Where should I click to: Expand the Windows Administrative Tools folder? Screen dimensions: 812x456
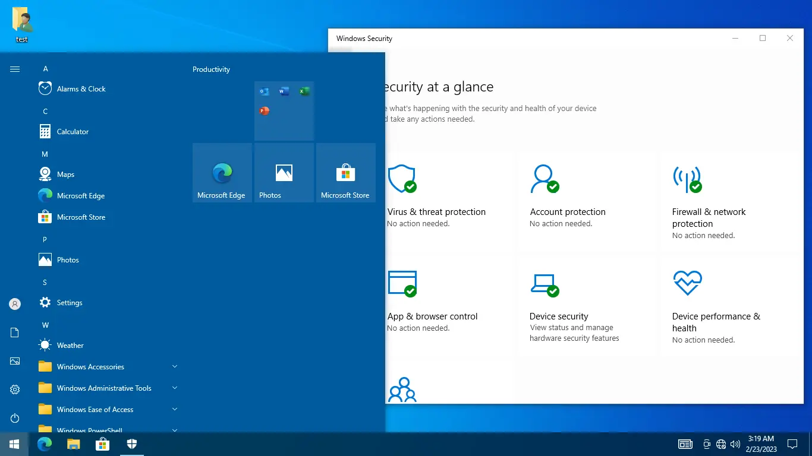pos(109,388)
